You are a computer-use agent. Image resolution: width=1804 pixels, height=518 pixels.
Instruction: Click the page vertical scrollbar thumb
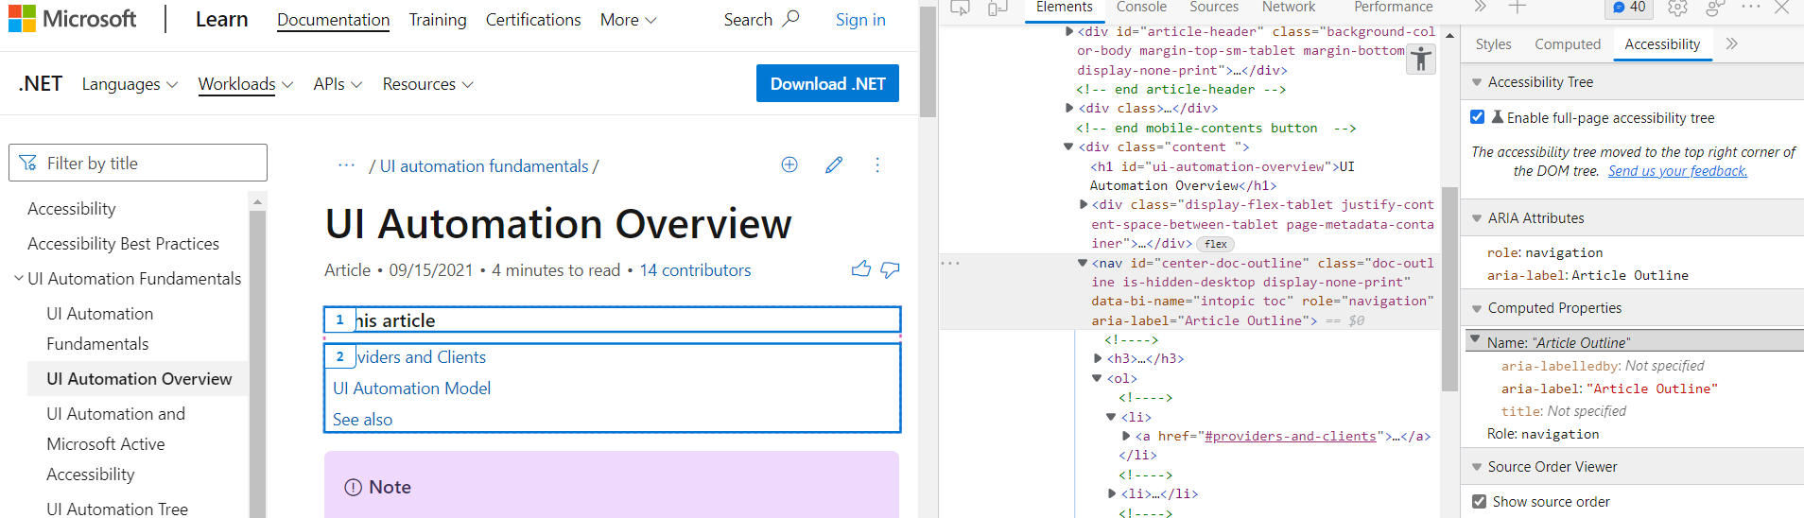(928, 61)
